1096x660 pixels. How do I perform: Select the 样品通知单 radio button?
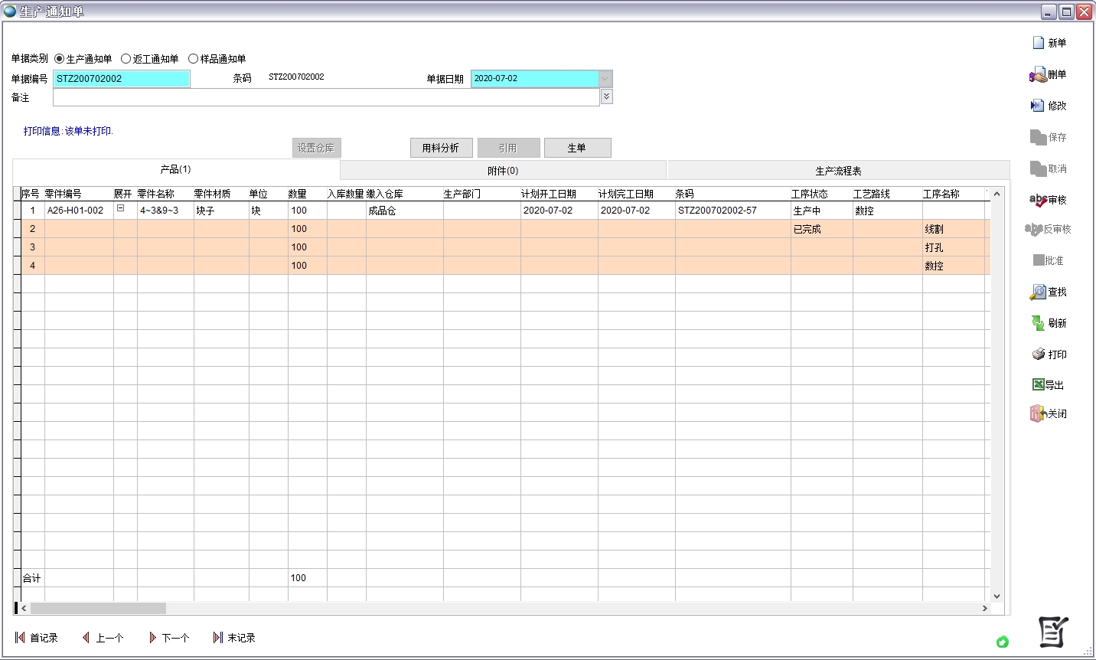194,59
